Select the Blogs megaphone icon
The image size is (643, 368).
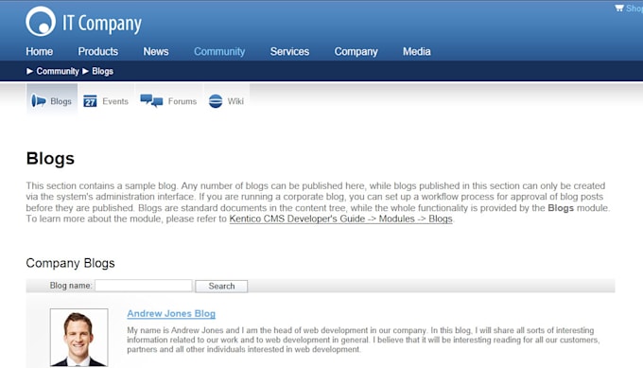39,101
